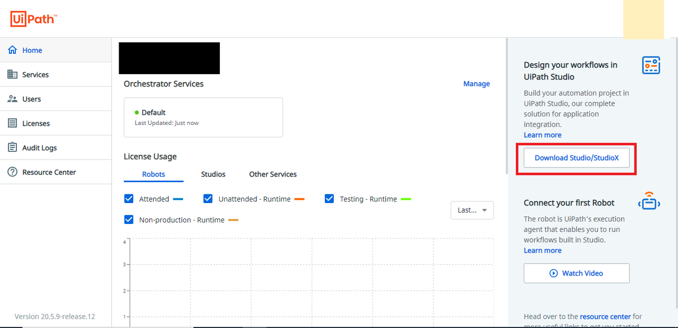Open Audit Logs in the sidebar menu
Screen dimensions: 678x328
point(55,148)
